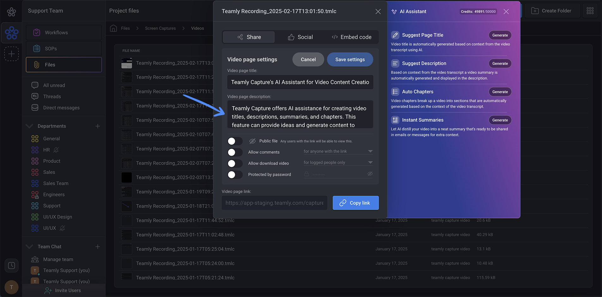This screenshot has width=602, height=297.
Task: Close the AI Assistant panel
Action: [506, 11]
